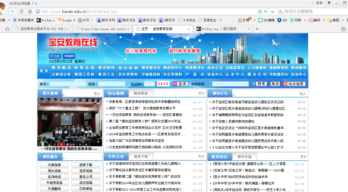Click the search magnifier engine selector
Viewport: 348px width, 192px height.
point(280,12)
